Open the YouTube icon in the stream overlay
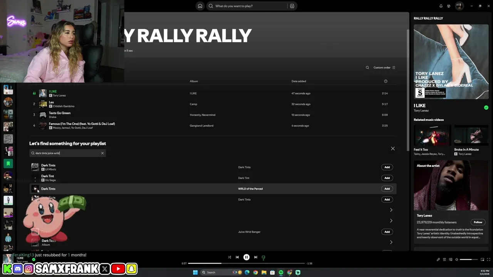 click(x=118, y=269)
